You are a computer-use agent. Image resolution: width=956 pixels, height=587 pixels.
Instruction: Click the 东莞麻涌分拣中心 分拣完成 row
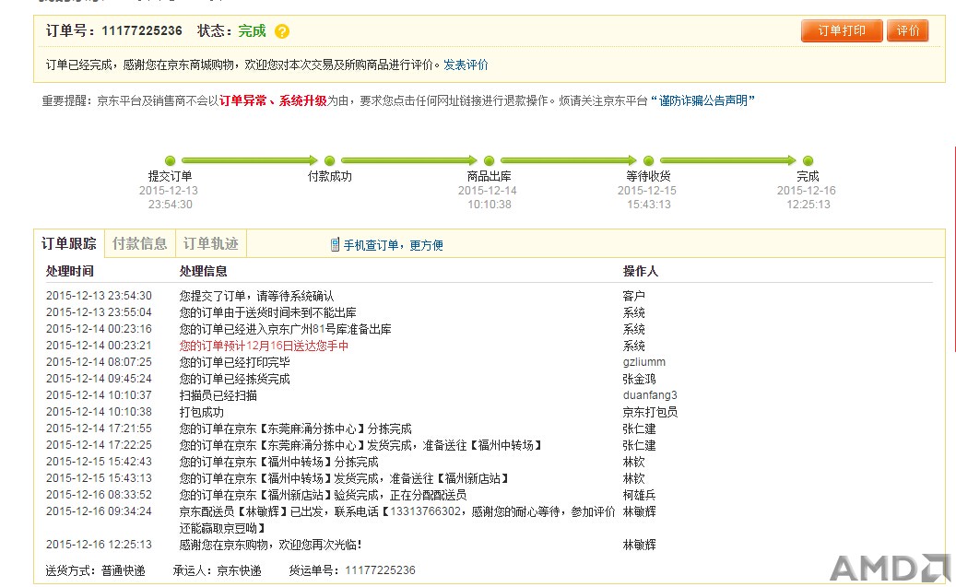coord(296,429)
